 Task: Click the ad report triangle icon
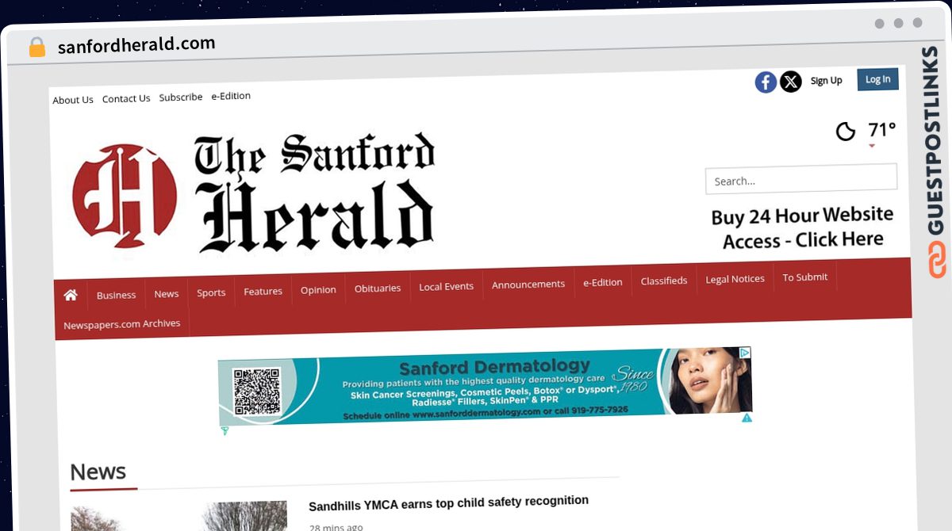click(747, 418)
